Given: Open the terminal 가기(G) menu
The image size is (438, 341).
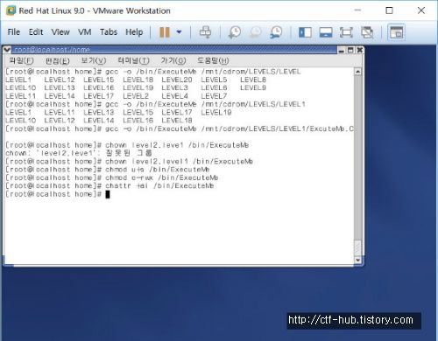Looking at the screenshot, I should click(173, 60).
